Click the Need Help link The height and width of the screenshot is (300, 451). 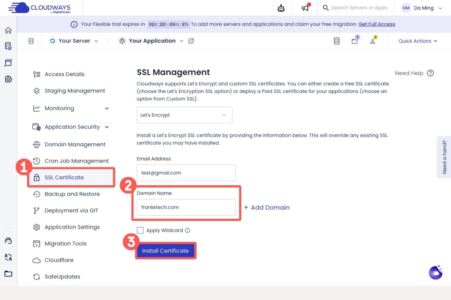tap(409, 73)
